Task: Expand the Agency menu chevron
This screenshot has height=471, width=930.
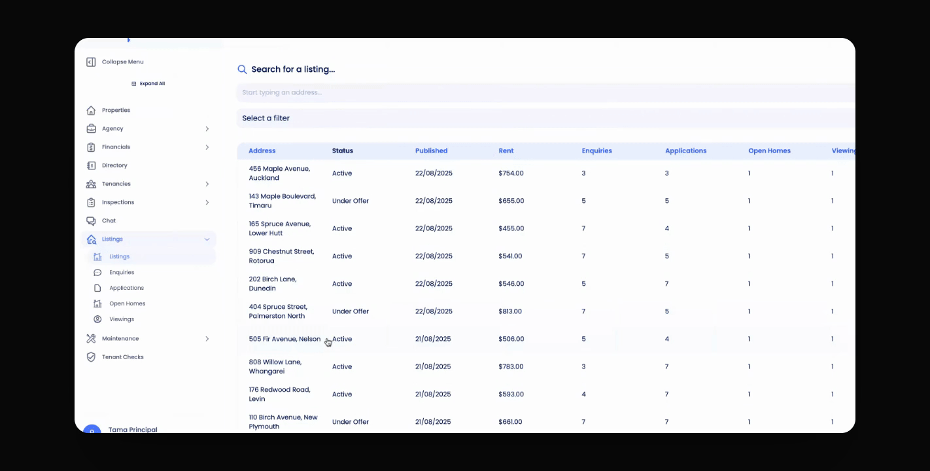Action: (207, 129)
